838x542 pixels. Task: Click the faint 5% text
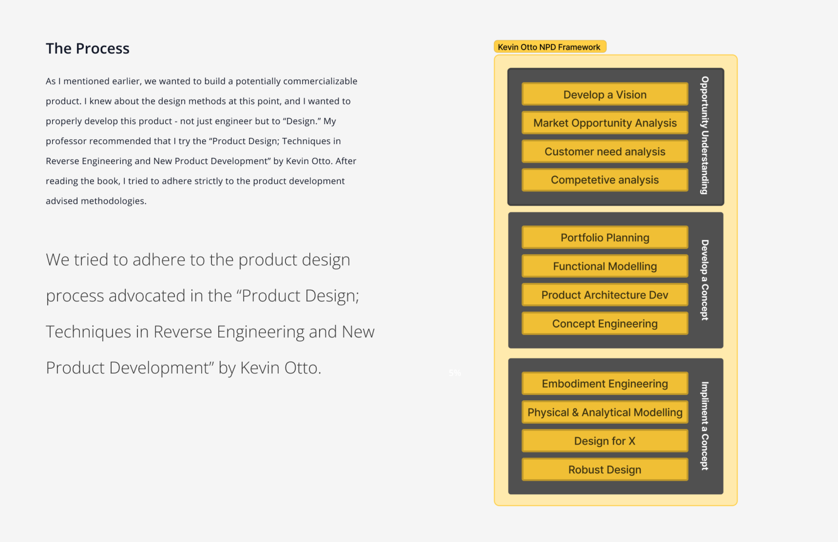coord(455,373)
